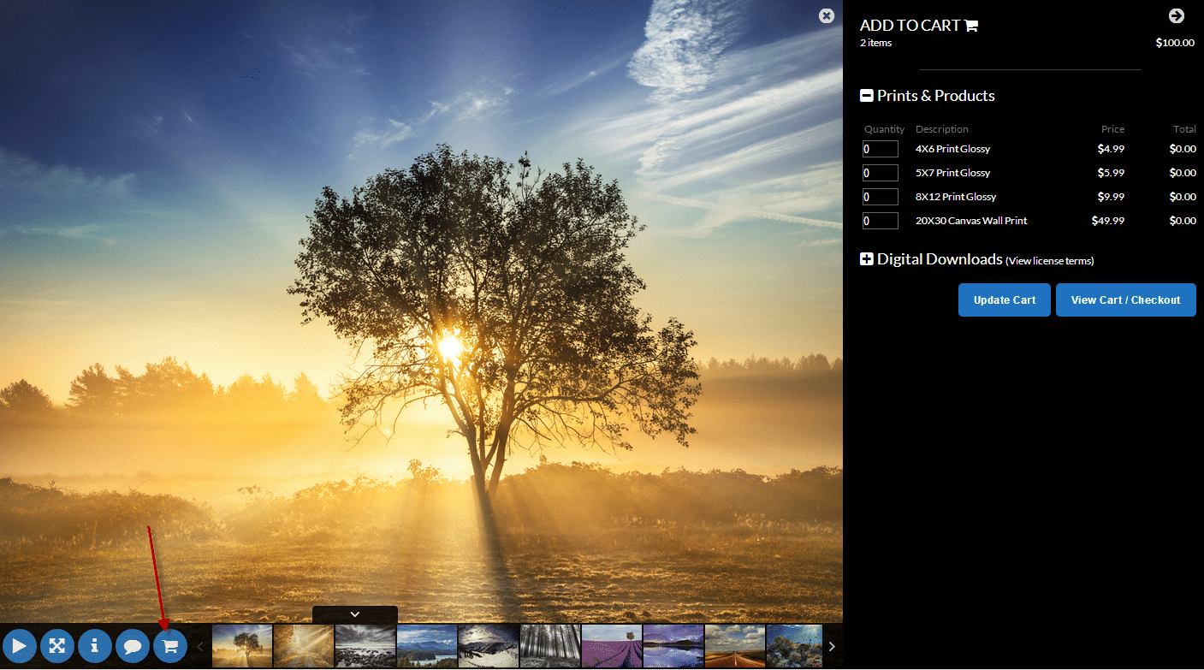Click the $5.99 price
Image resolution: width=1204 pixels, height=670 pixels.
(x=1111, y=173)
